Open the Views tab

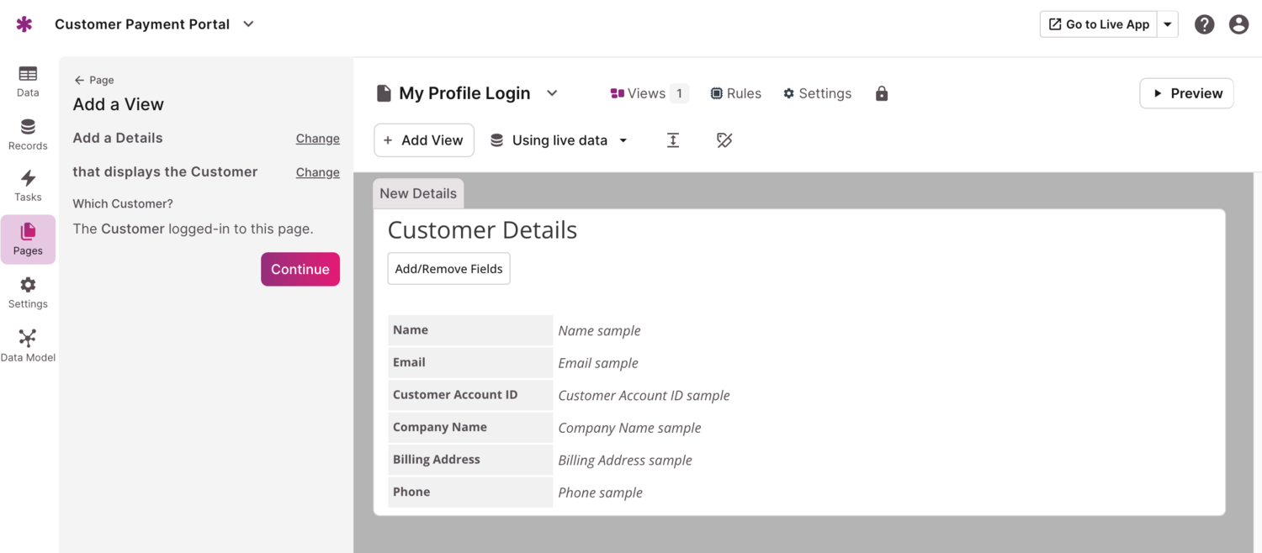click(x=649, y=93)
